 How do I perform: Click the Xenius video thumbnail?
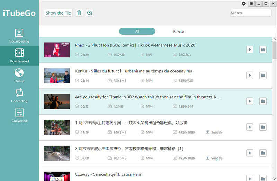click(57, 75)
